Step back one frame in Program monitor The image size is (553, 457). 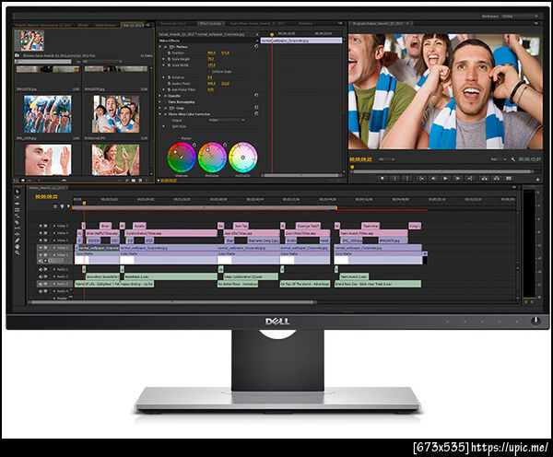click(433, 179)
